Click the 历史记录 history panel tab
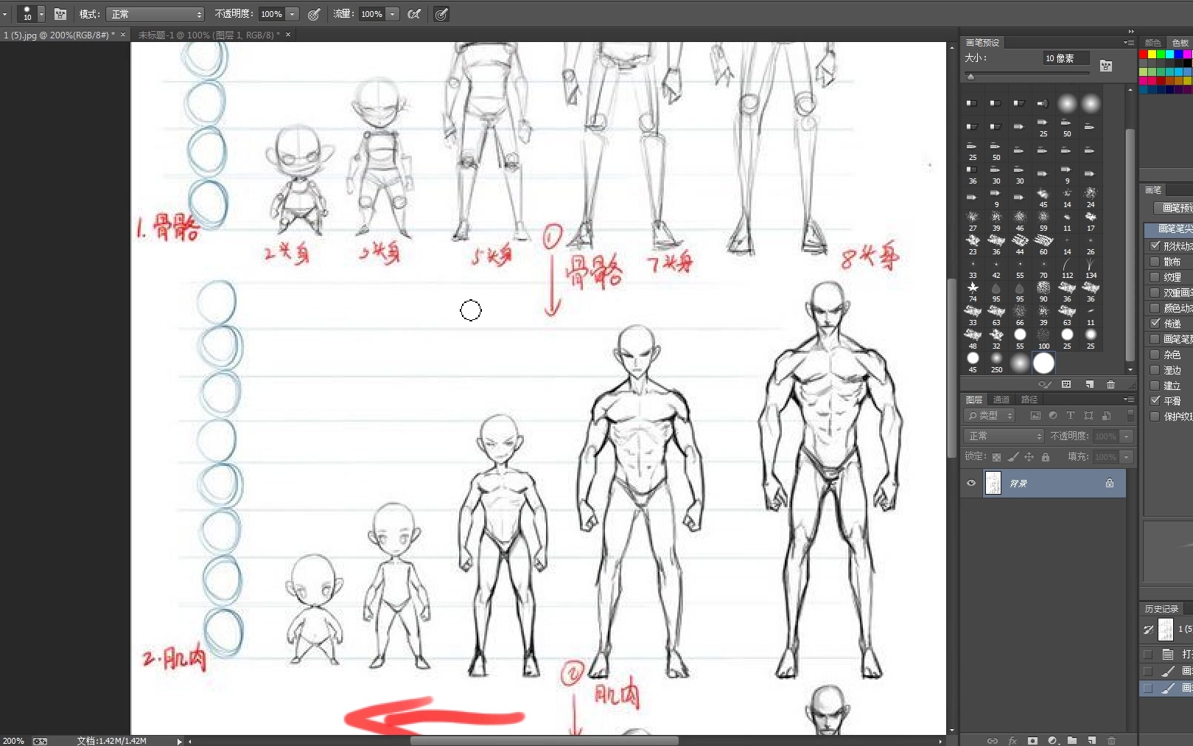 (1161, 609)
